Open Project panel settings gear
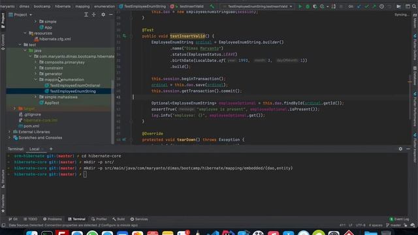This screenshot has width=418, height=235. pyautogui.click(x=103, y=14)
